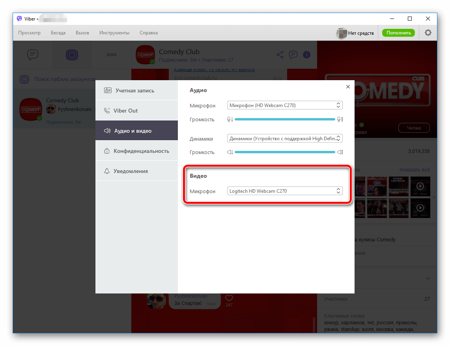Screen dimensions: 450x346
Task: Adjust the speakers Громкость slider
Action: [285, 152]
